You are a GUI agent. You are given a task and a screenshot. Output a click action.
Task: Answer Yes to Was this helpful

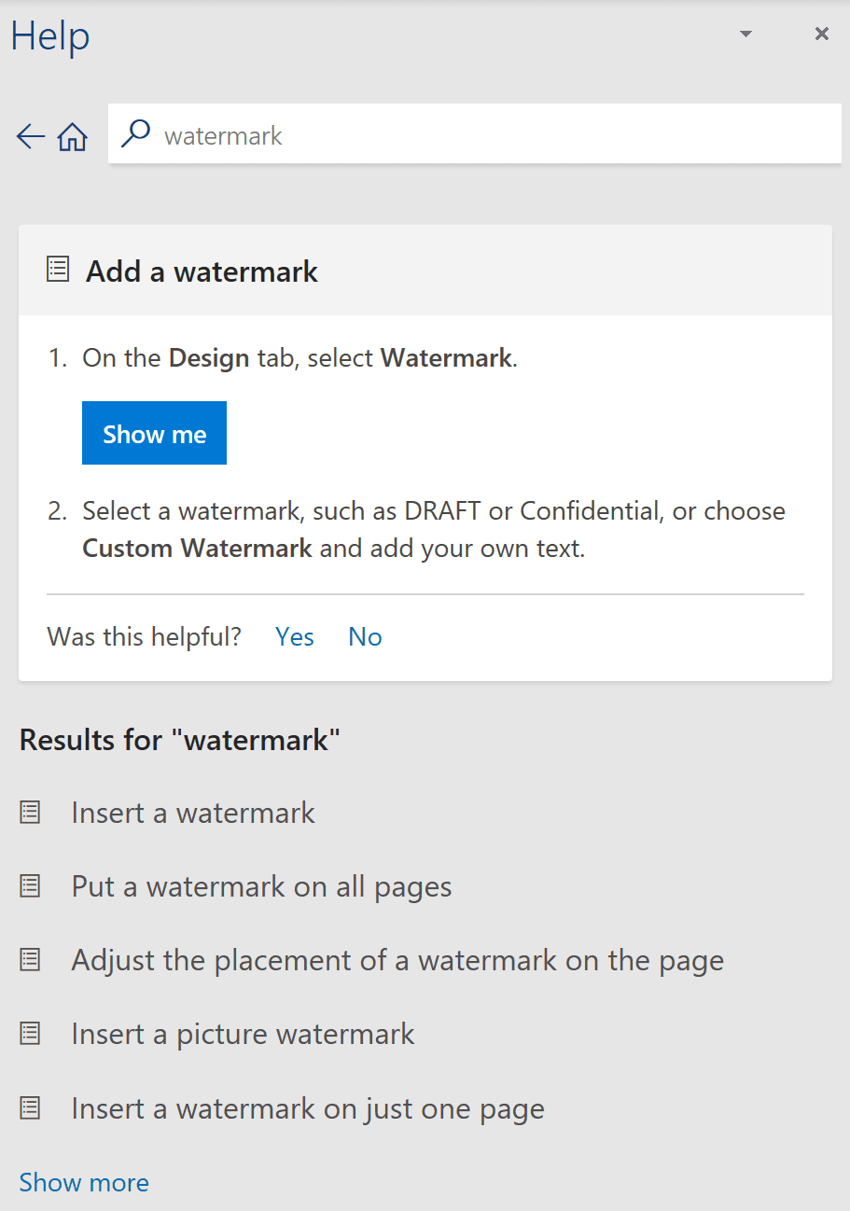click(294, 636)
